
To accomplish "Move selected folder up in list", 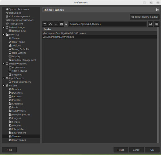I will tap(50, 24).
